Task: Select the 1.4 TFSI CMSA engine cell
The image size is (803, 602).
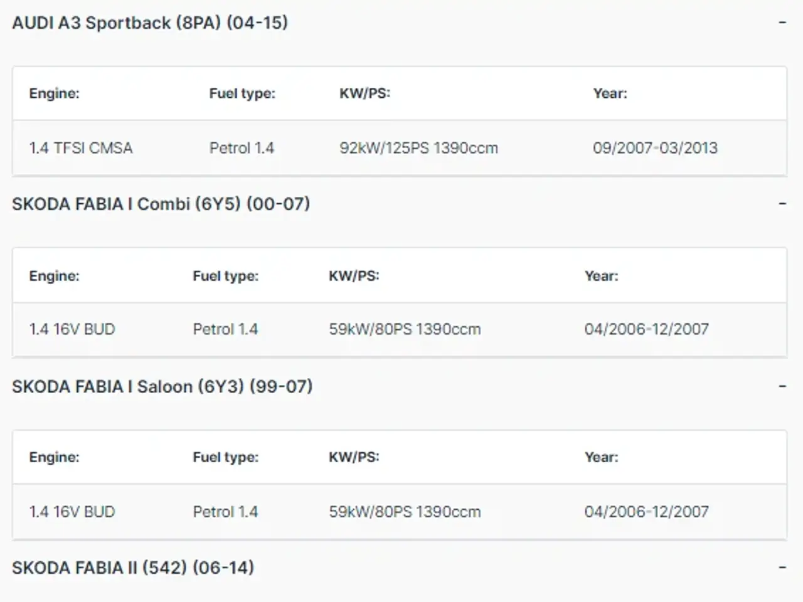Action: click(81, 148)
